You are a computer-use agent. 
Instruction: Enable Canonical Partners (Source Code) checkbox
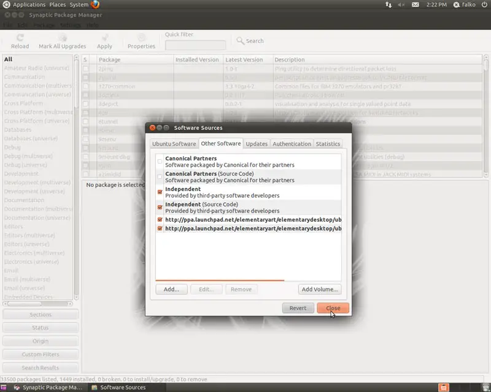[x=160, y=177]
